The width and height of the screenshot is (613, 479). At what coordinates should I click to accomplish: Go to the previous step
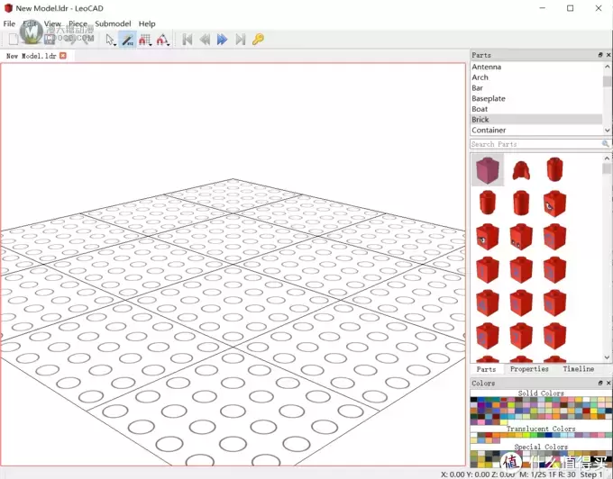[205, 40]
